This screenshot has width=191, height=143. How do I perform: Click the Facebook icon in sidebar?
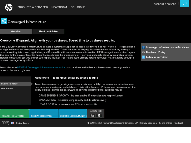point(143,47)
